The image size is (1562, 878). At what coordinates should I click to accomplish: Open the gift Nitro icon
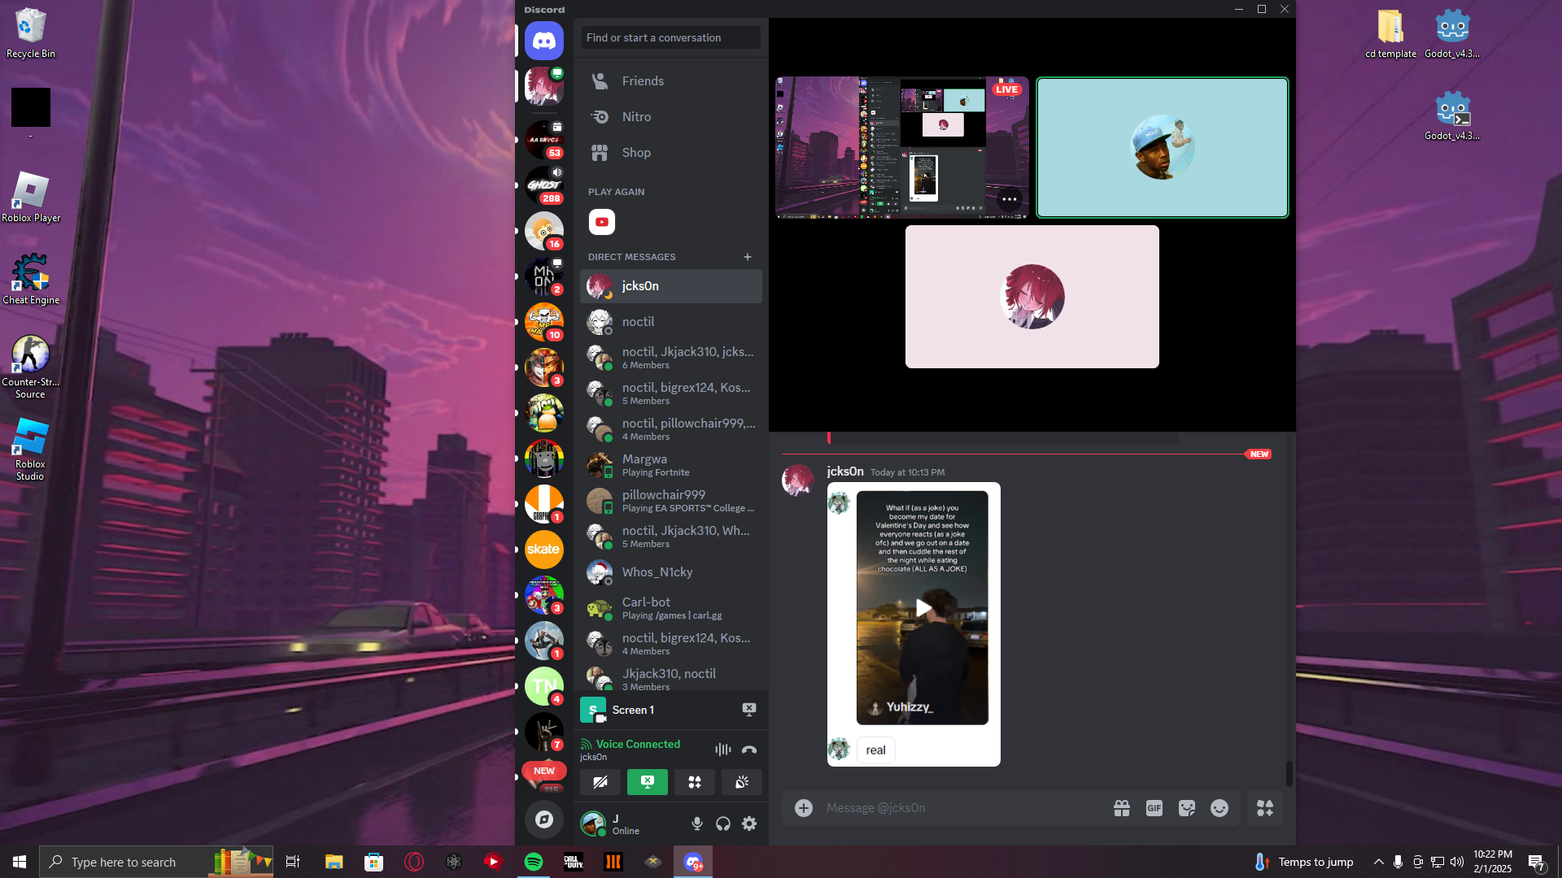pos(1122,808)
